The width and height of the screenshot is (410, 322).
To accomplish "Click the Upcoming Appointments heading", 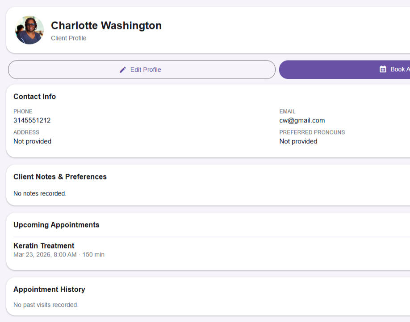I will 56,225.
